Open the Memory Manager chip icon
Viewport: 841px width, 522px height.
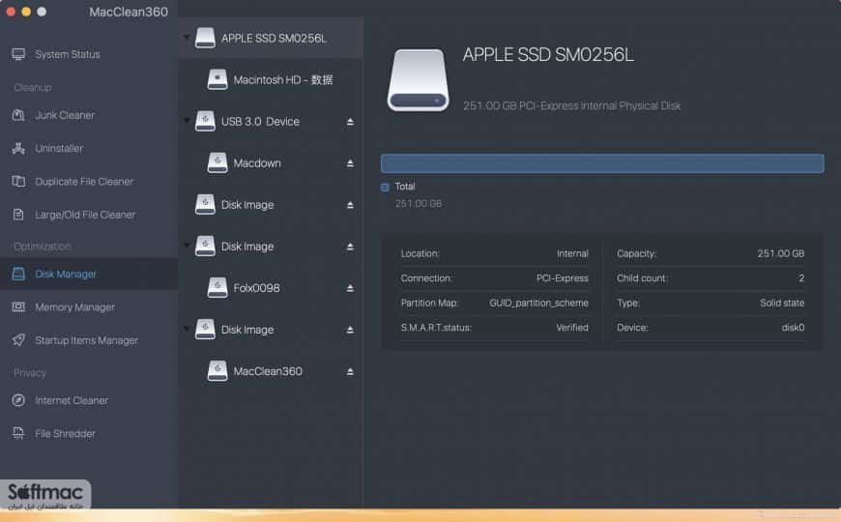[x=18, y=306]
